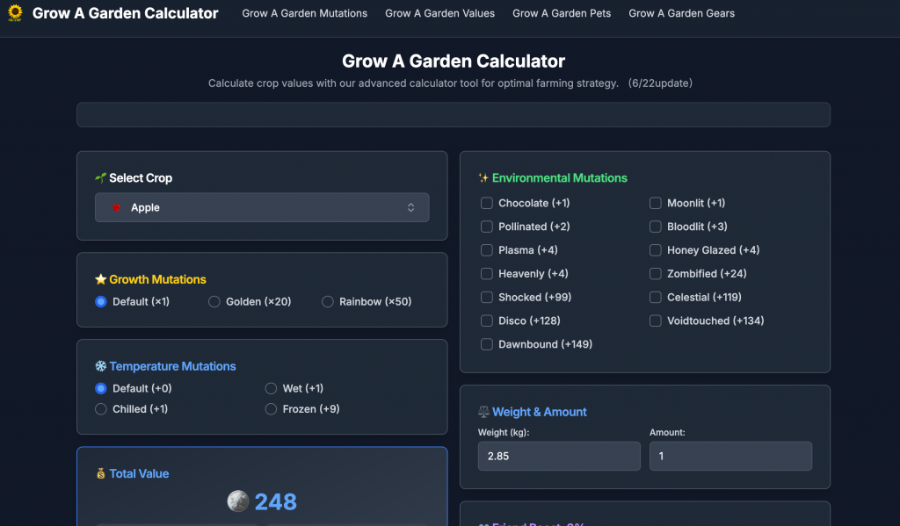Click the Growth Mutations heading
Viewport: 900px width, 526px height.
click(157, 279)
